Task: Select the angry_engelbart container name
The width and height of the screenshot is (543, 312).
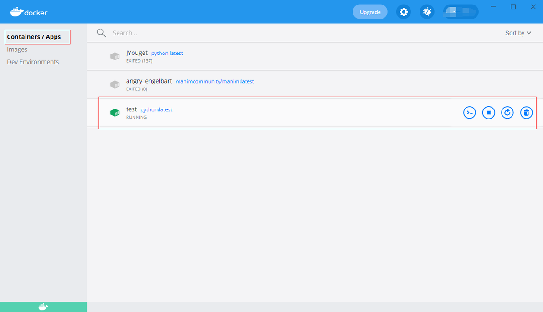Action: point(149,81)
